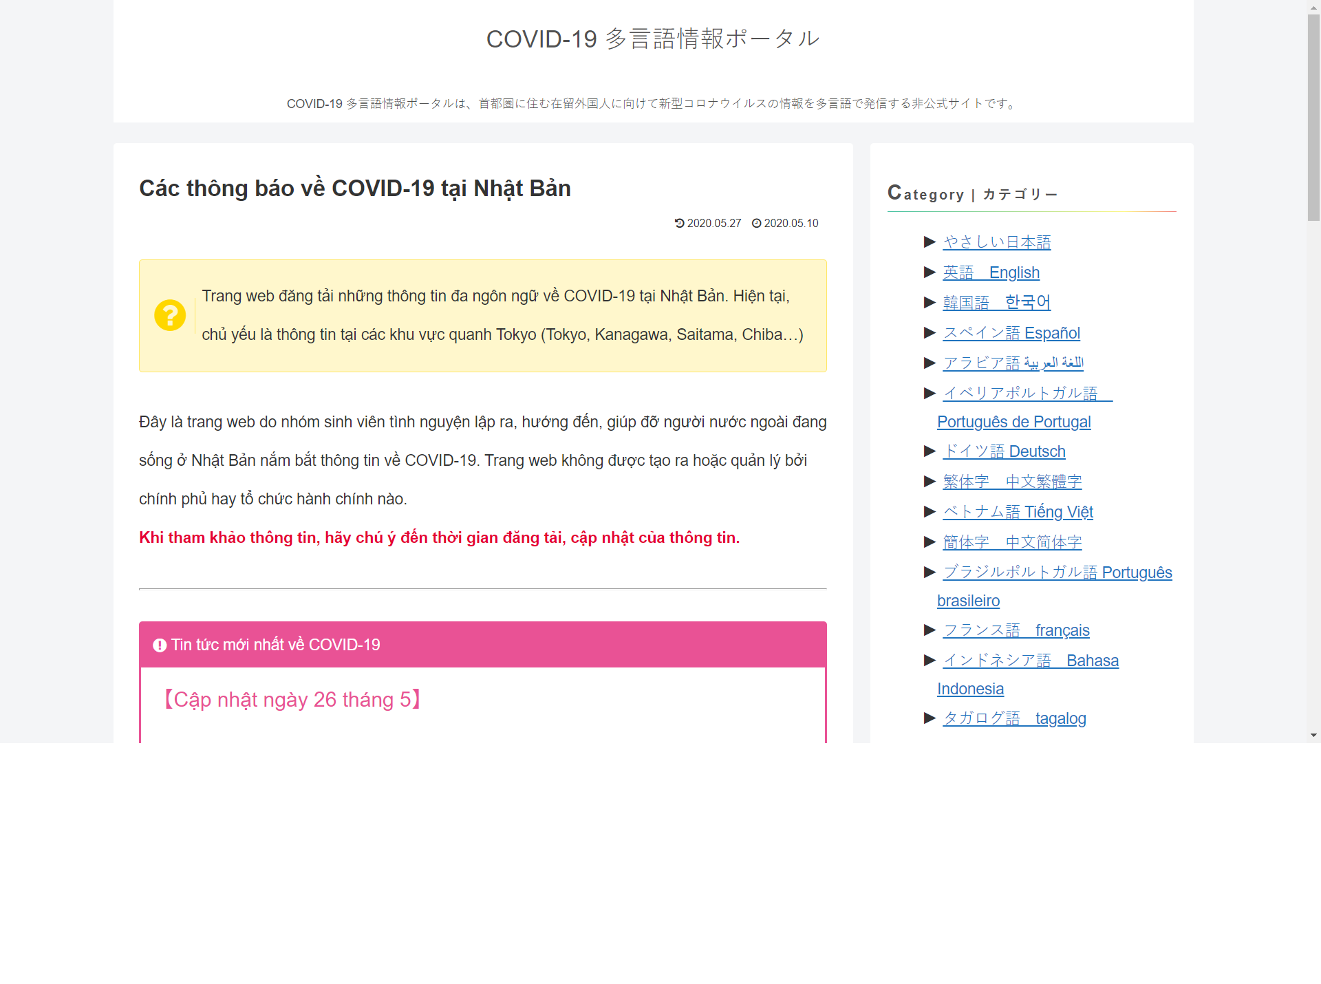
Task: Click the COVID-19 多言語情報ポータル site title
Action: point(653,39)
